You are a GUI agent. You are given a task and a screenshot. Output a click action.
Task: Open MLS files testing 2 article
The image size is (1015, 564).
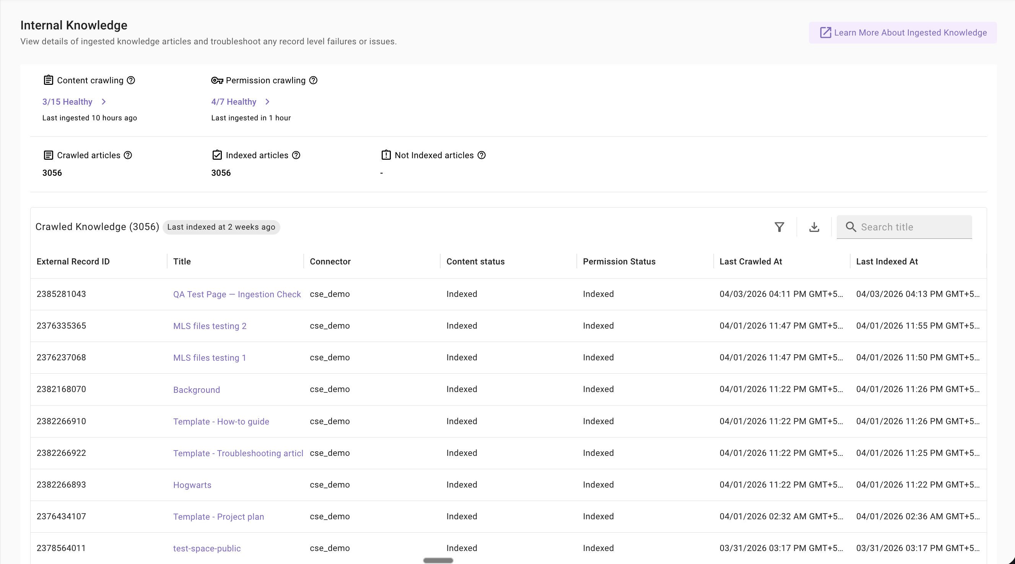click(210, 326)
